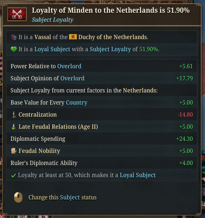205x218 pixels.
Task: Click the Diplomatic Spending +24.30 value
Action: coord(185,139)
